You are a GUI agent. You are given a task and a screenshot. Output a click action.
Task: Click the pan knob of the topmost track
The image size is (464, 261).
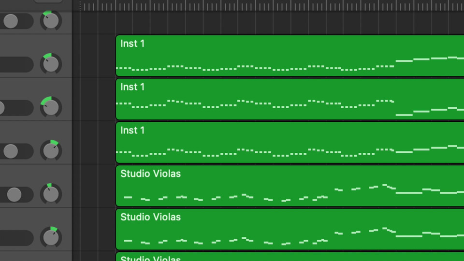click(x=51, y=21)
